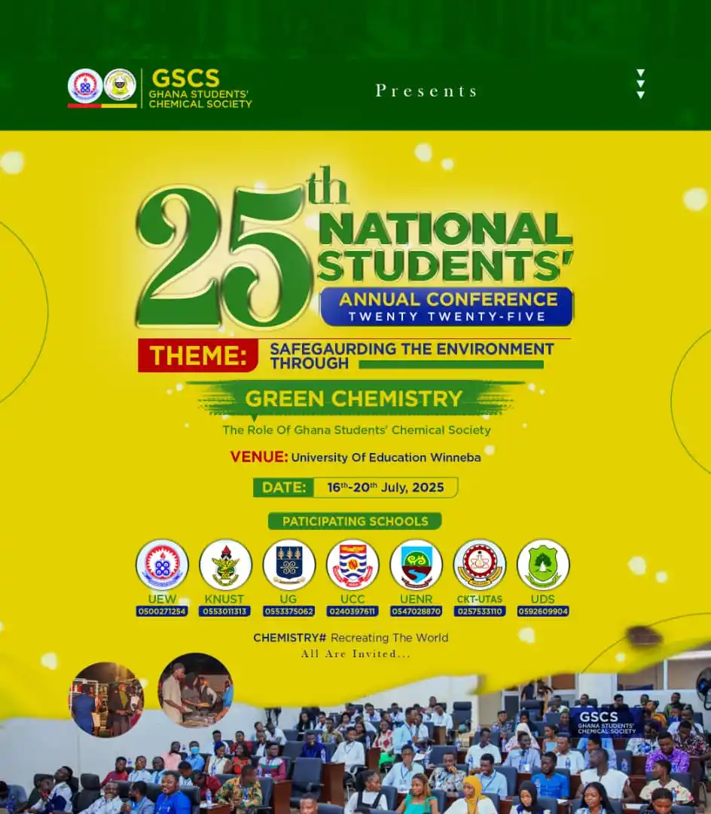Click the "KNUST" school label
This screenshot has width=711, height=814.
224,598
